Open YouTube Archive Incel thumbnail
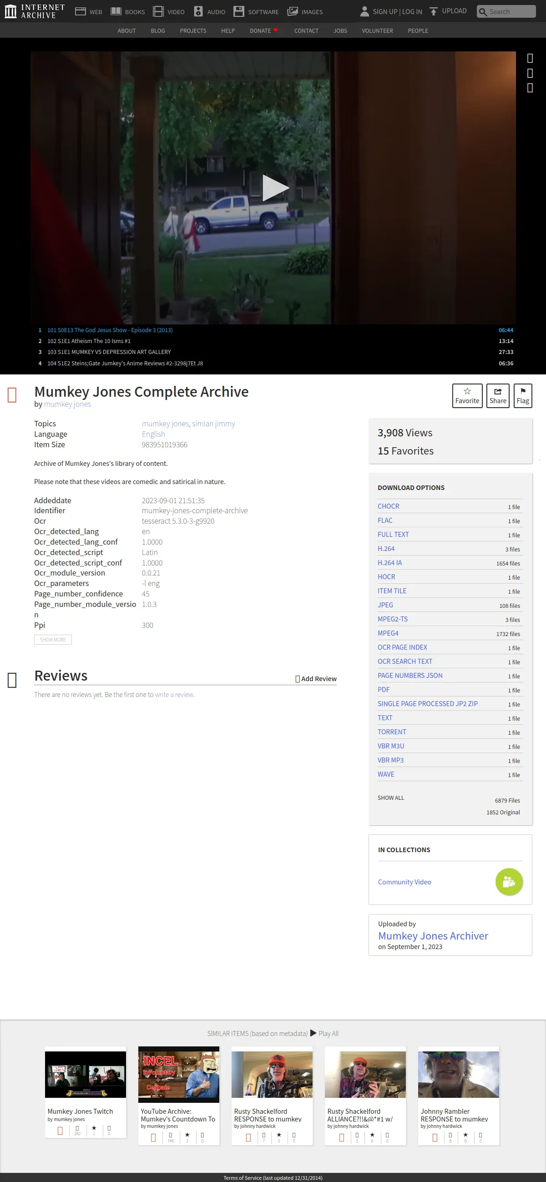Image resolution: width=546 pixels, height=1182 pixels. [178, 1075]
